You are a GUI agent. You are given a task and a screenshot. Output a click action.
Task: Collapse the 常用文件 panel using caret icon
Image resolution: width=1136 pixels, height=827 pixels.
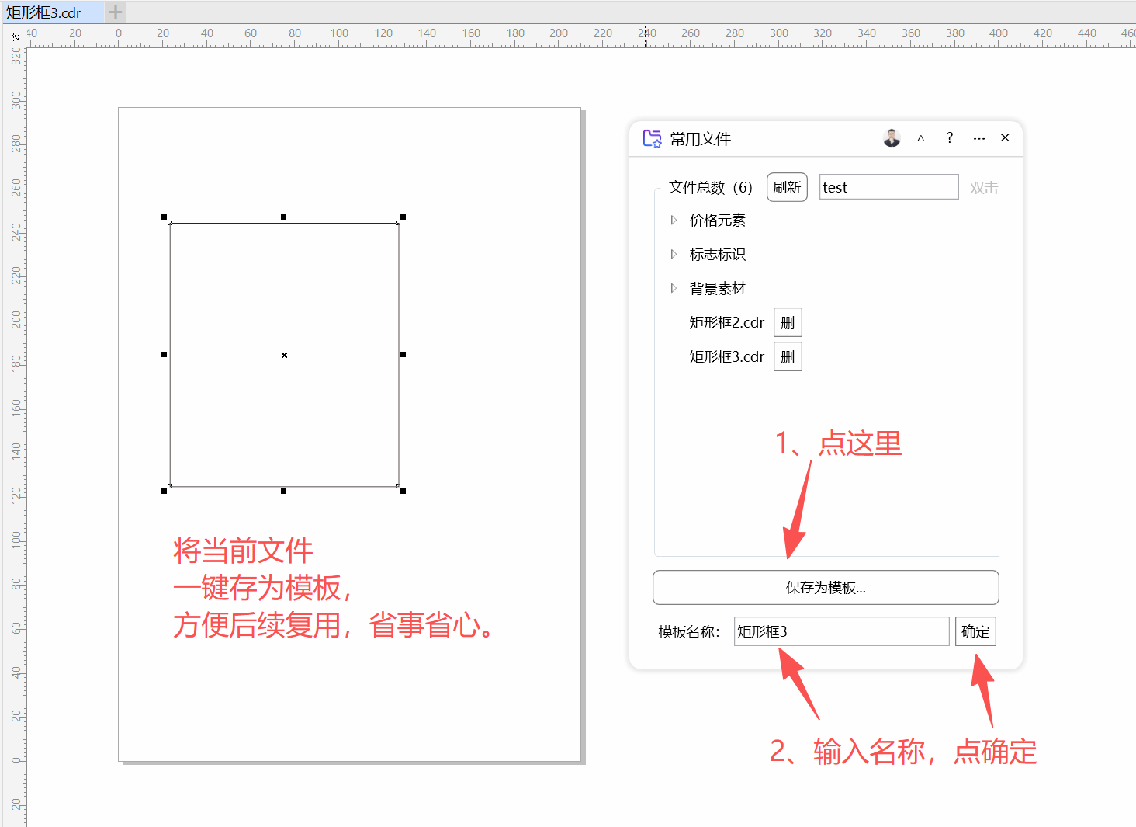coord(921,138)
